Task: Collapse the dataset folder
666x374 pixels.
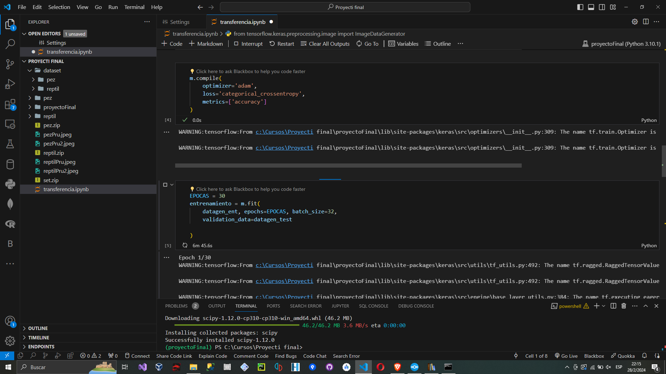Action: [x=52, y=70]
